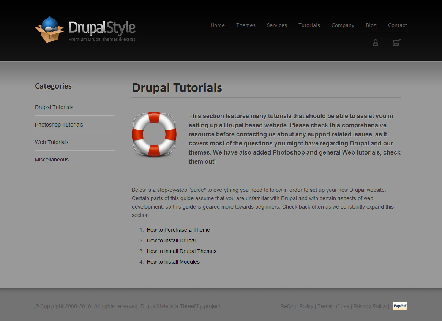Viewport: 442px width, 321px height.
Task: Click the DrupalStyle site title text
Action: (102, 28)
